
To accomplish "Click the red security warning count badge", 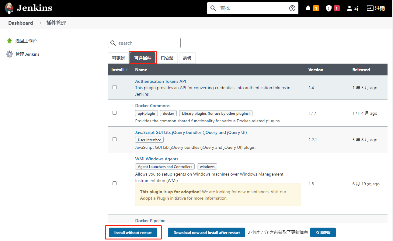I will click(337, 8).
